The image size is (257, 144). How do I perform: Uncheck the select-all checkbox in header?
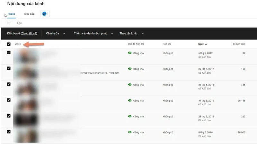[x=9, y=44]
